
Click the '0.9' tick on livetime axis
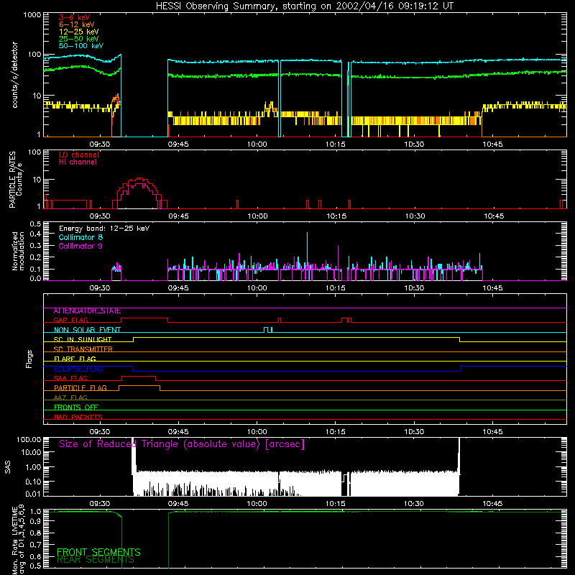coord(35,521)
